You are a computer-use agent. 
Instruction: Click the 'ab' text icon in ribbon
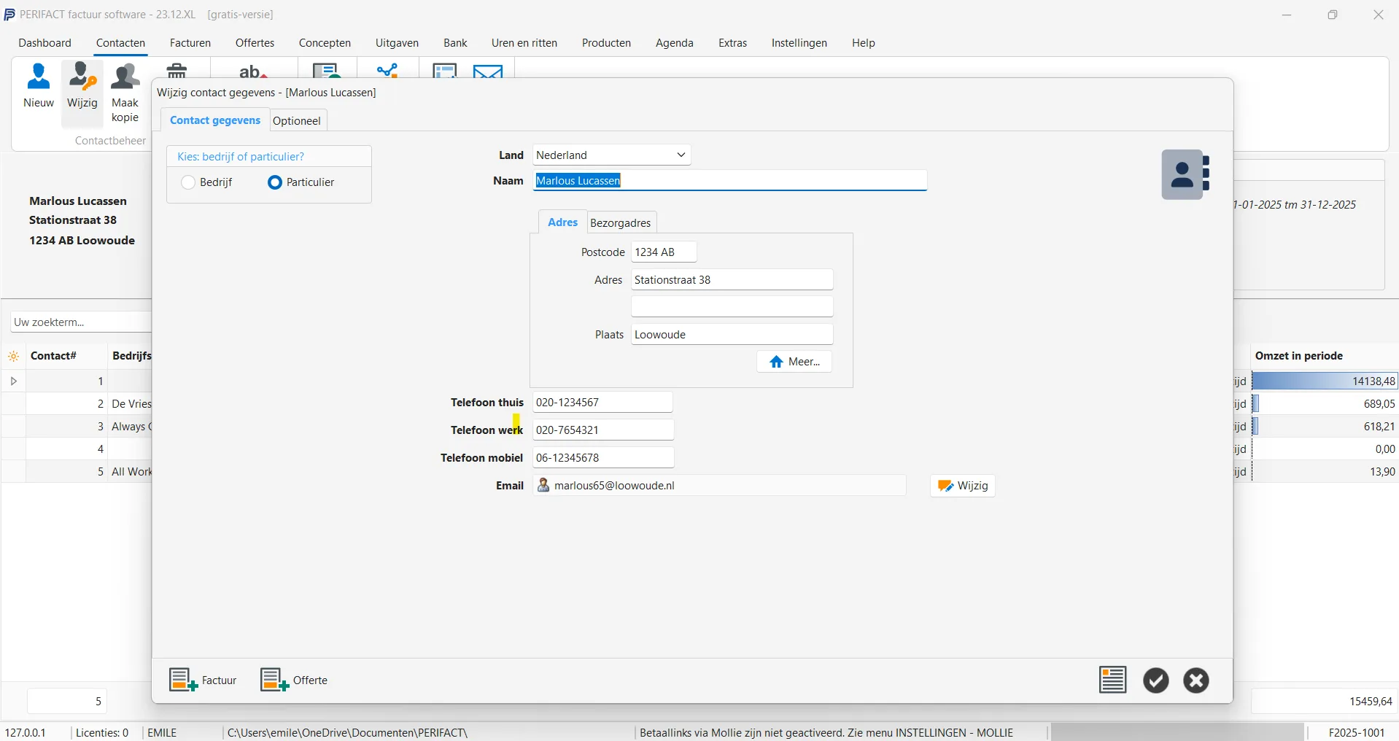[x=253, y=71]
